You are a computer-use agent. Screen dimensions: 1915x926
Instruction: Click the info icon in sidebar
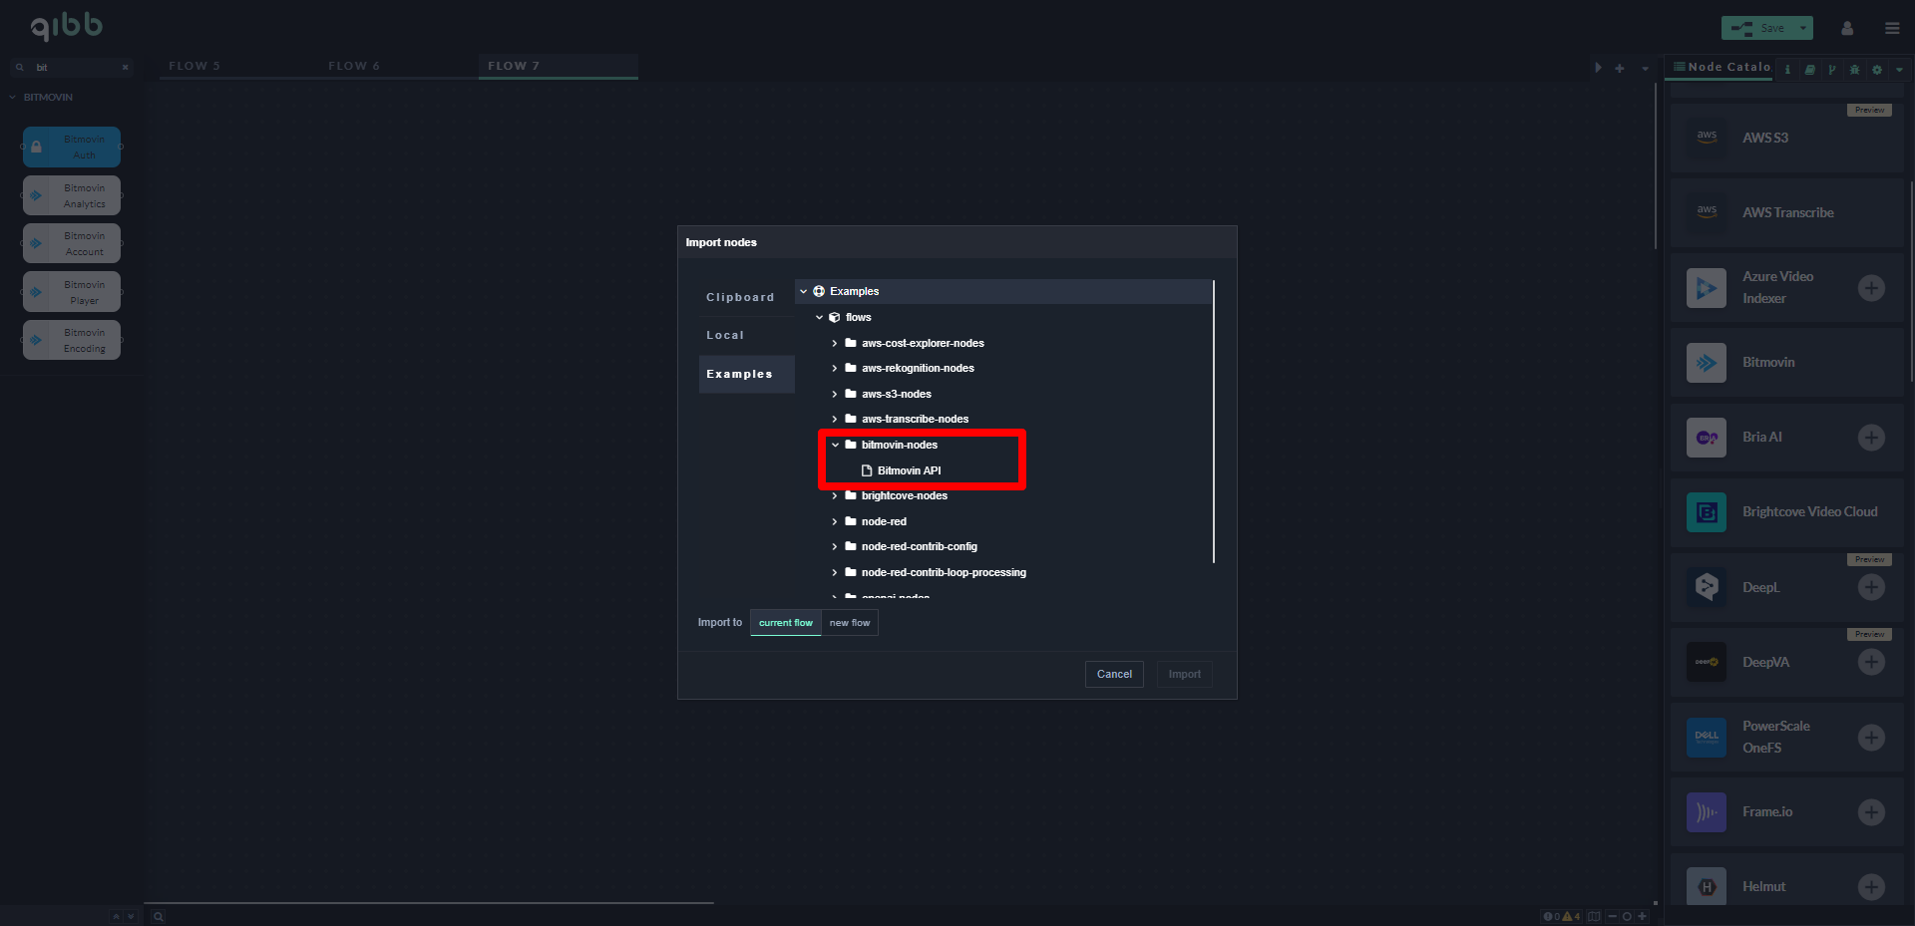pyautogui.click(x=1787, y=70)
